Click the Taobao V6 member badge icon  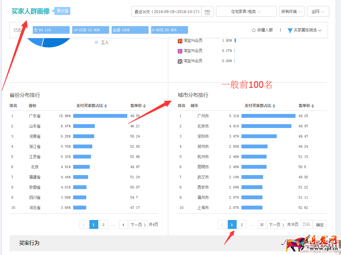(x=180, y=61)
